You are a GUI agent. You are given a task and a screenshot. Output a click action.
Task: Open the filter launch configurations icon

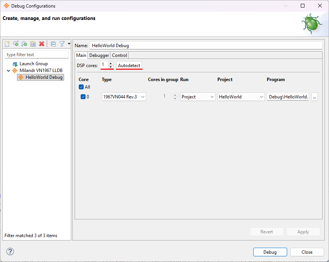[x=62, y=44]
